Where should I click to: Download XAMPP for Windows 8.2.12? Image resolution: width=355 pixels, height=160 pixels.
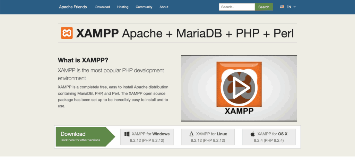[x=147, y=137]
